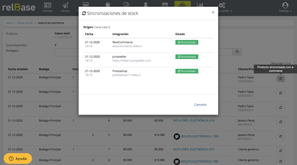Click Sincronizado badge for WooCommerce
This screenshot has height=165, width=297.
[x=187, y=42]
